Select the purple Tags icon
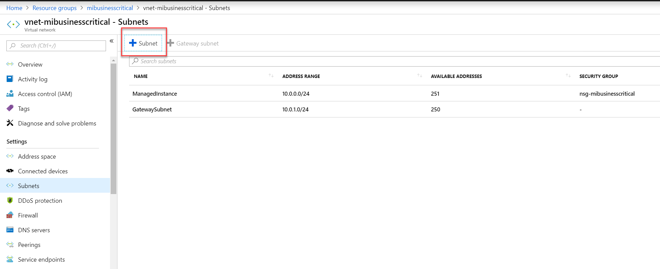The width and height of the screenshot is (660, 269). [x=10, y=108]
